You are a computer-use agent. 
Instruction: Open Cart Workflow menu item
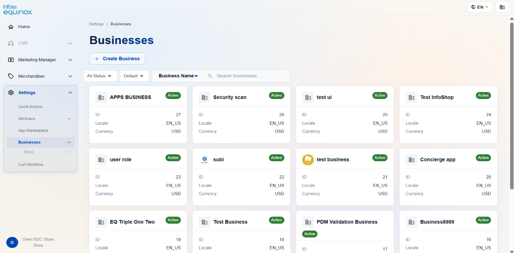[31, 165]
